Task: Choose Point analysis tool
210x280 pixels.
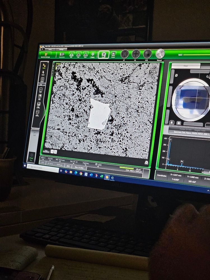Action: tap(41, 90)
